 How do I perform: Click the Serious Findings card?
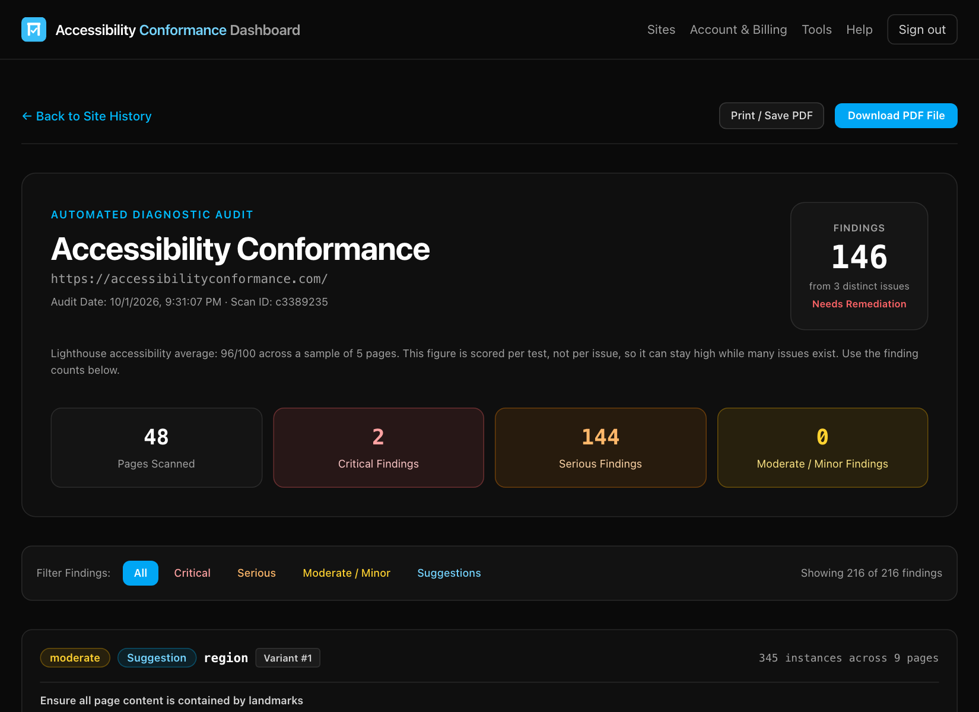[600, 447]
